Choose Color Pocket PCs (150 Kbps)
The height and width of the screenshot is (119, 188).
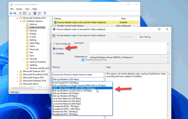[x=82, y=83]
